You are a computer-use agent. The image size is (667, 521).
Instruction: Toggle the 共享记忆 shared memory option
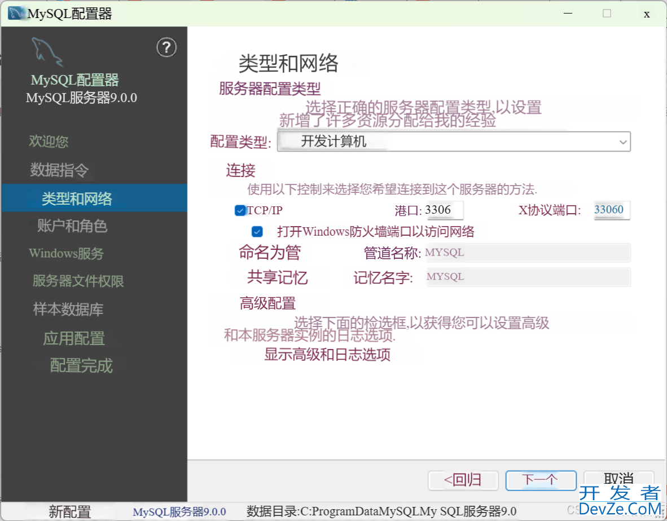click(277, 277)
